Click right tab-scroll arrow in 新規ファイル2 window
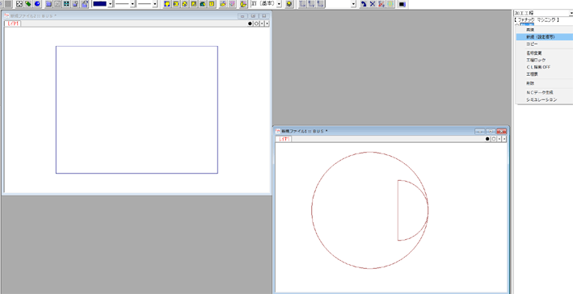 (x=267, y=23)
